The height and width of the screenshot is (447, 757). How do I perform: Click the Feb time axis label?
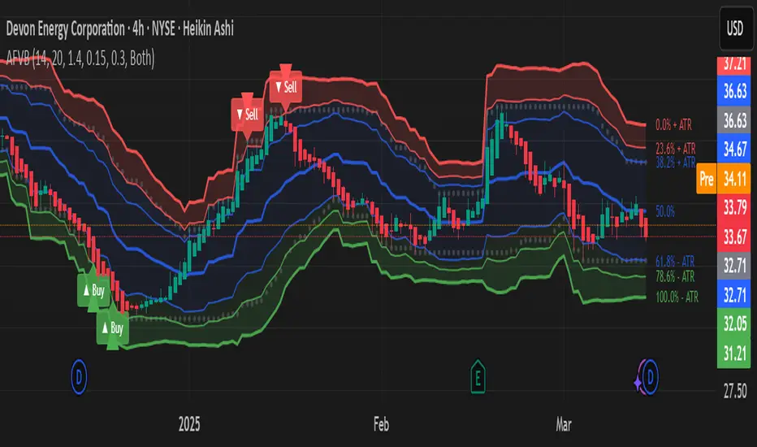[381, 424]
